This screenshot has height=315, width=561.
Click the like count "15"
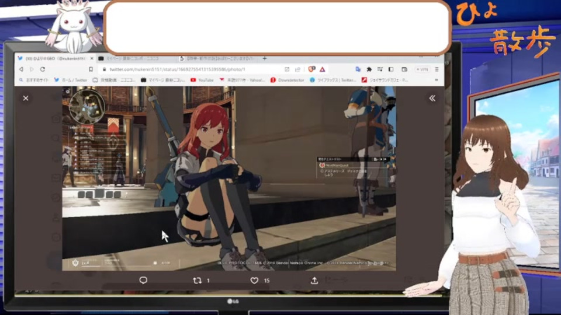(x=266, y=281)
